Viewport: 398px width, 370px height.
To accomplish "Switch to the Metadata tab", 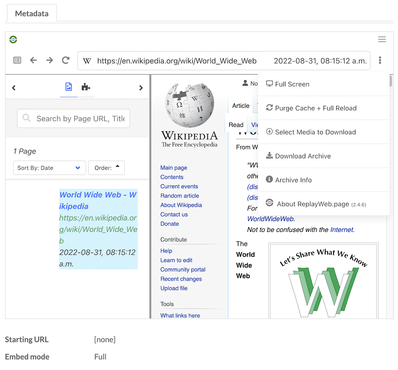I will click(32, 14).
